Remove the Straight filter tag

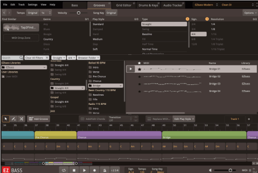pyautogui.click(x=64, y=58)
